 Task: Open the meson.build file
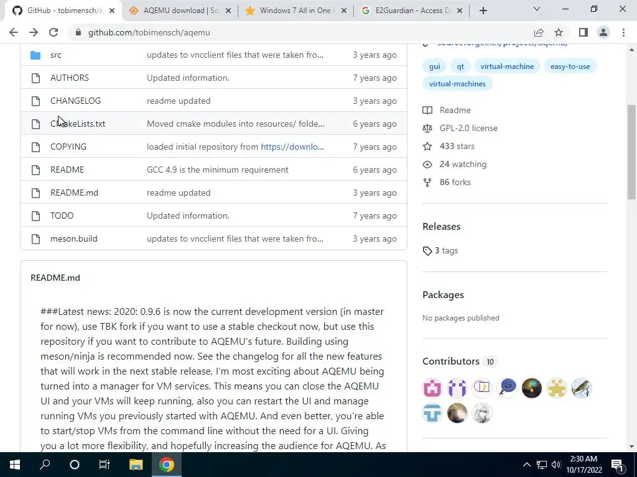74,238
